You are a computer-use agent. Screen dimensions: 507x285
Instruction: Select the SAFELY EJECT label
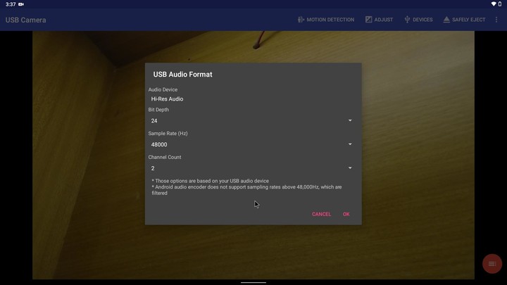(x=468, y=20)
